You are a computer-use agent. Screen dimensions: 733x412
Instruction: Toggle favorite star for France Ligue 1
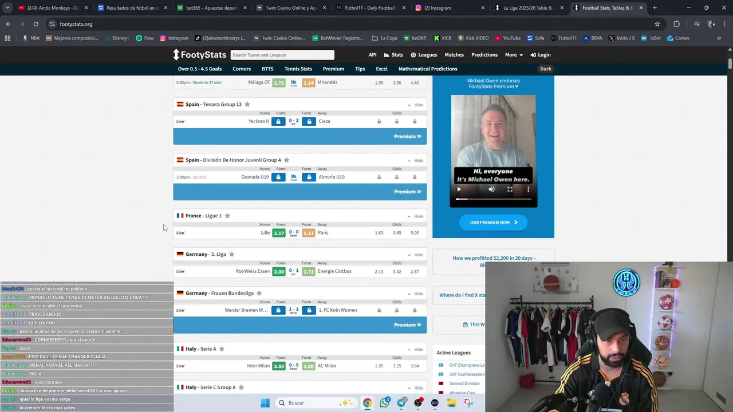point(227,216)
